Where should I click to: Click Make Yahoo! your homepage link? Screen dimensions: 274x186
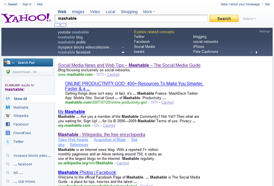(x=240, y=4)
